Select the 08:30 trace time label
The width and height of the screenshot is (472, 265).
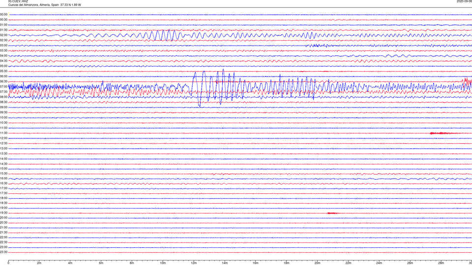coord(4,102)
